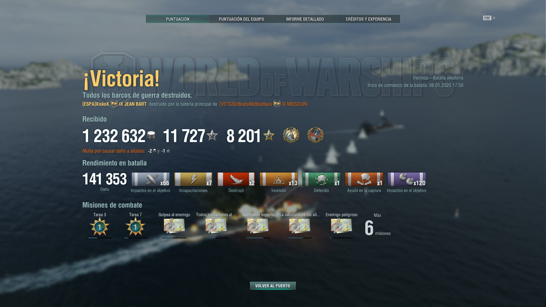Close the results screen with ESC
The width and height of the screenshot is (546, 307).
489,18
